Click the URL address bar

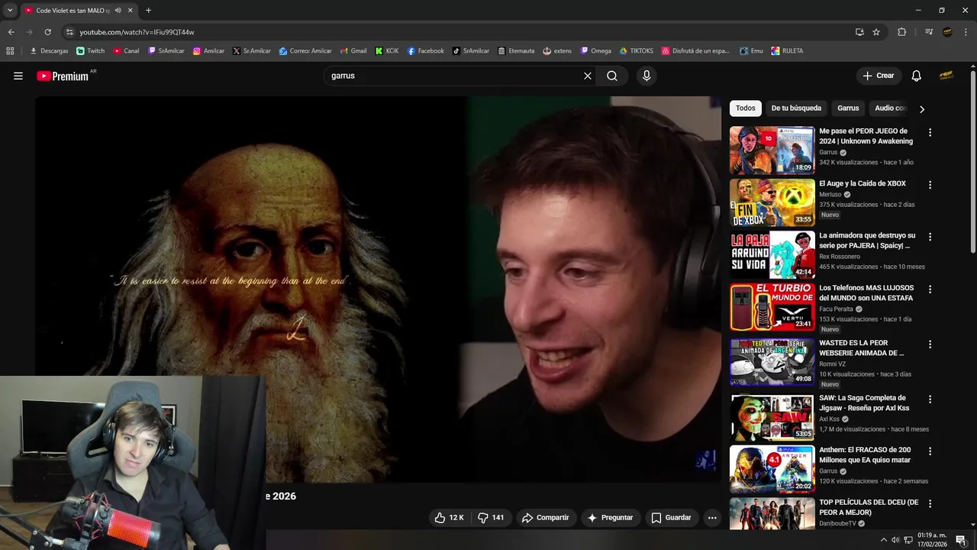tap(458, 32)
